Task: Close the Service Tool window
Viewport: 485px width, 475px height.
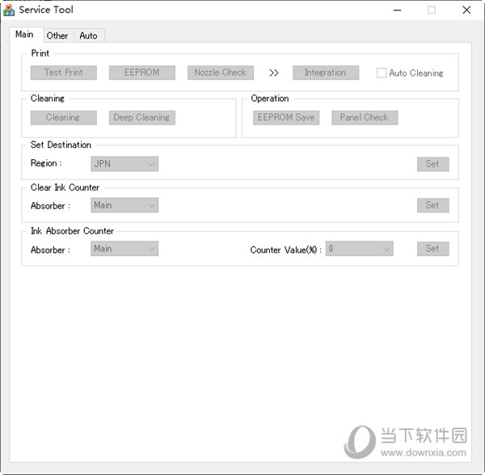Action: 466,11
